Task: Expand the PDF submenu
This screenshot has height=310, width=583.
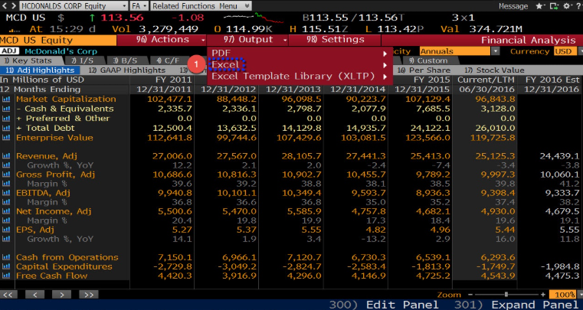Action: [x=300, y=53]
